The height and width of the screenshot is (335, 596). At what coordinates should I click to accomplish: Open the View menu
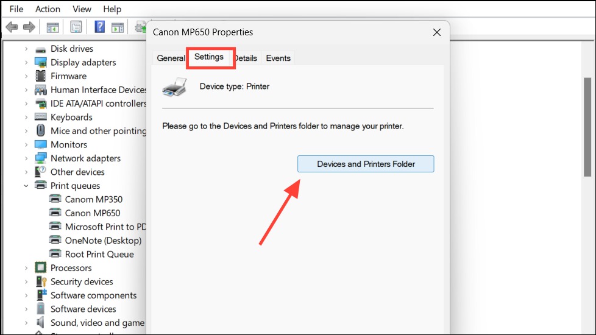tap(82, 9)
